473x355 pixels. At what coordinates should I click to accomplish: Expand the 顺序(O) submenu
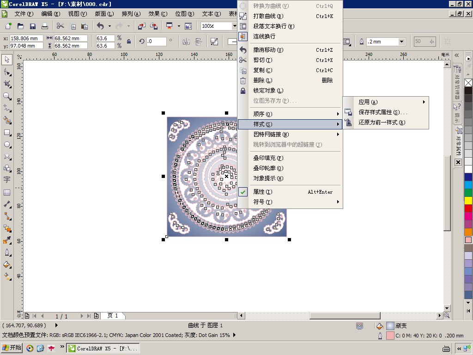pos(290,114)
